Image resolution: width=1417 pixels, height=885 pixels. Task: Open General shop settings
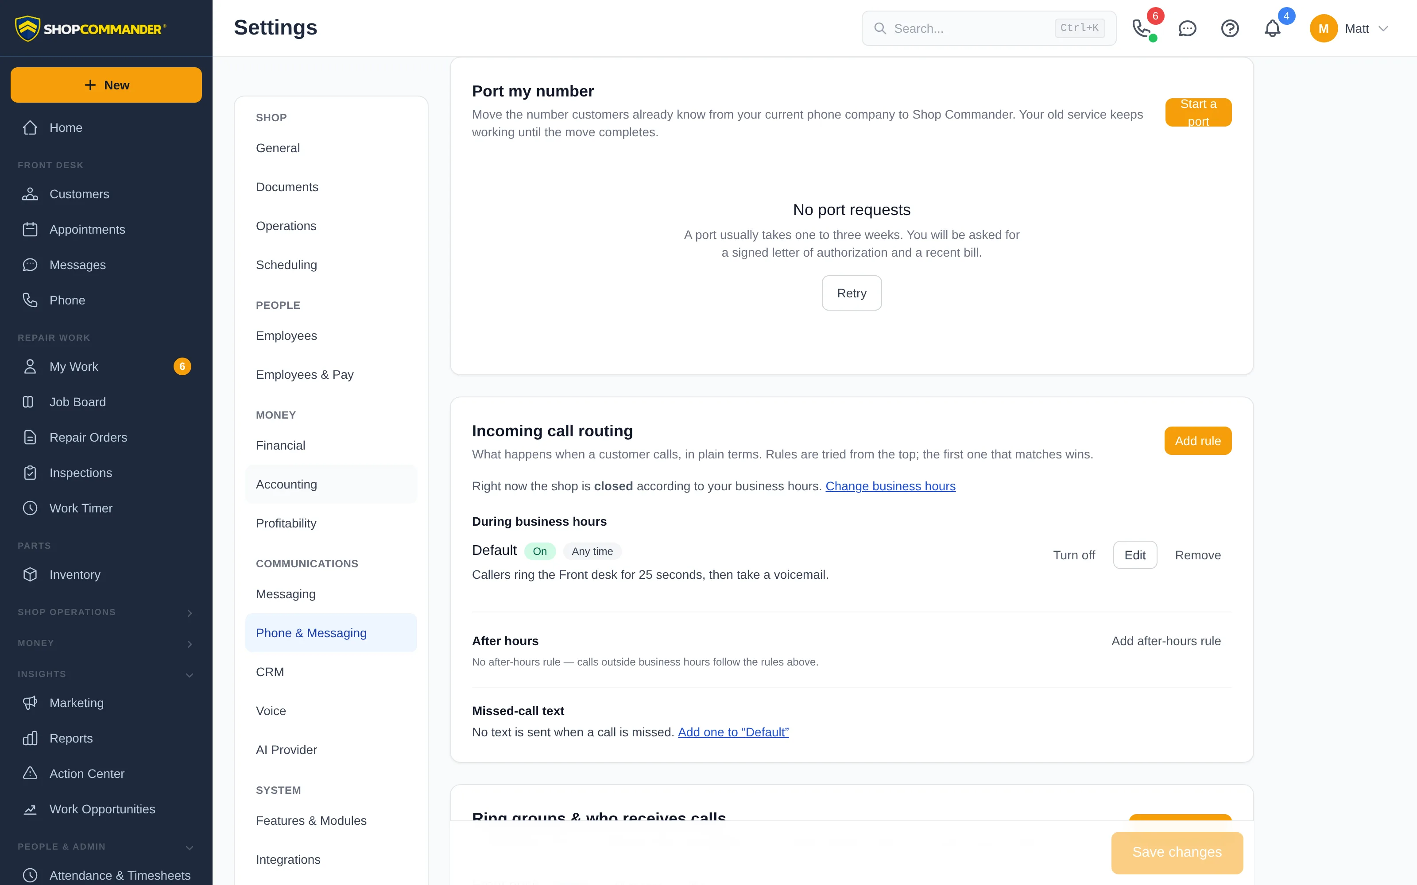point(331,148)
